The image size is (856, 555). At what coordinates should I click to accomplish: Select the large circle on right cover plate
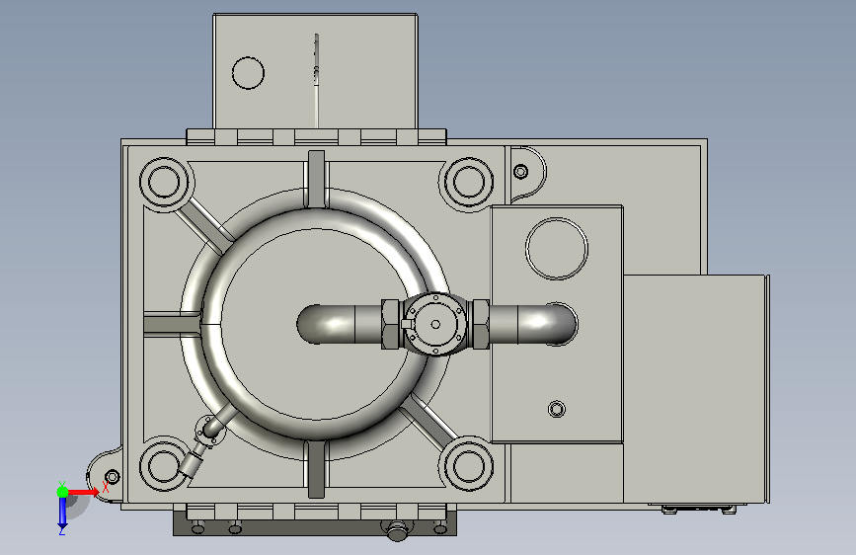[556, 249]
